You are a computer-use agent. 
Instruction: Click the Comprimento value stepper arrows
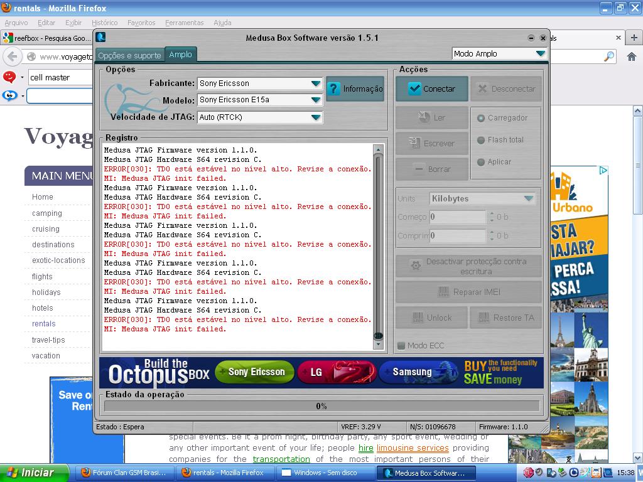pos(492,236)
